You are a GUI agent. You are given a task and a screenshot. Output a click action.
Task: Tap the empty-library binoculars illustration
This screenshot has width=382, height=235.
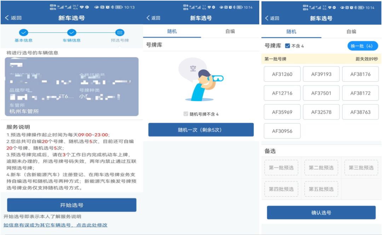click(x=201, y=80)
